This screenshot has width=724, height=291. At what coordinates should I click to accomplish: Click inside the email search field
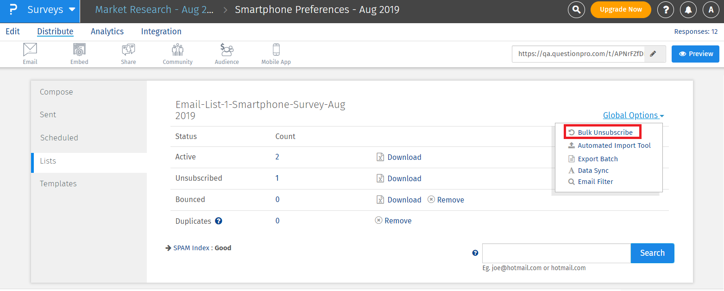556,253
